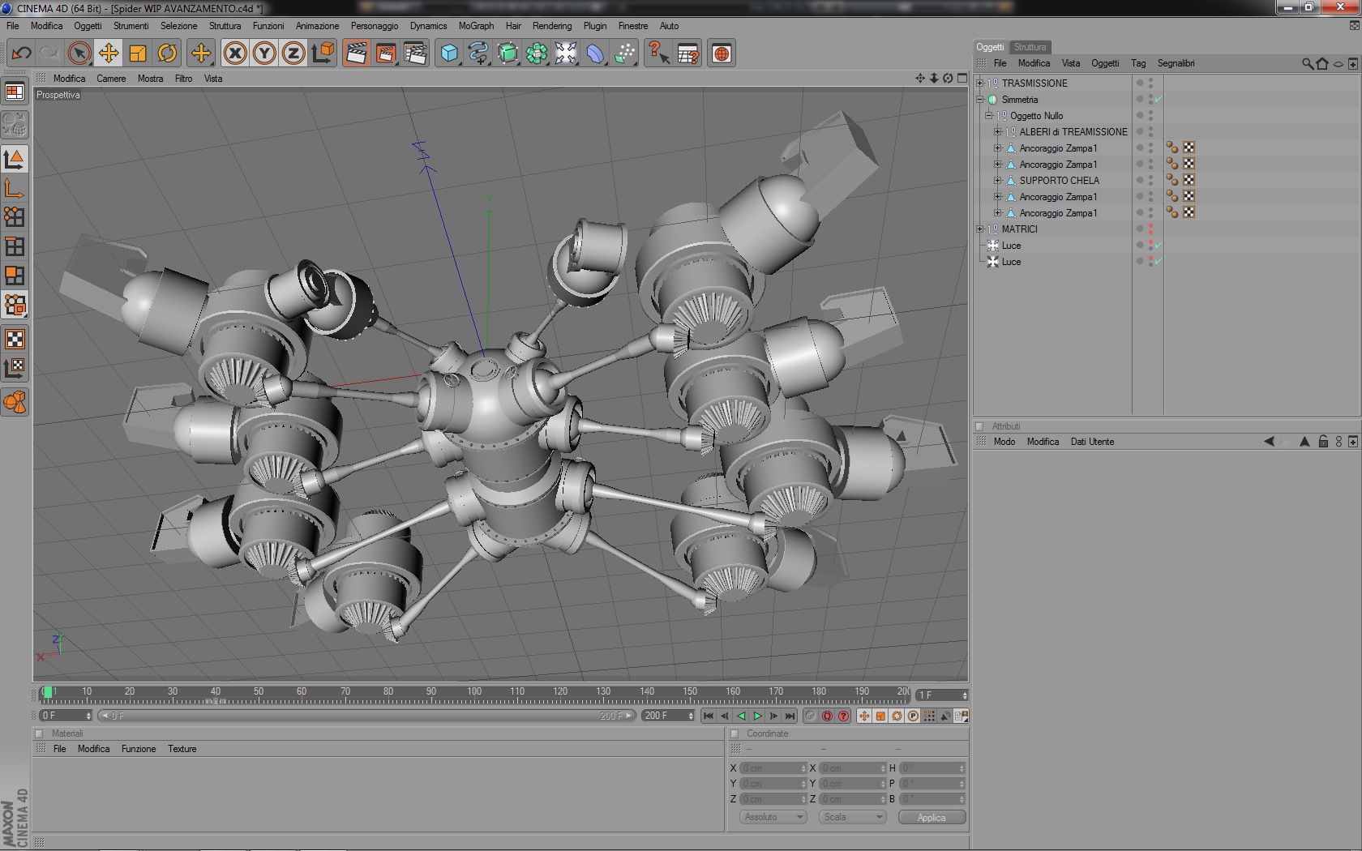Select the Move tool in the top toolbar
This screenshot has width=1362, height=851.
click(x=109, y=53)
